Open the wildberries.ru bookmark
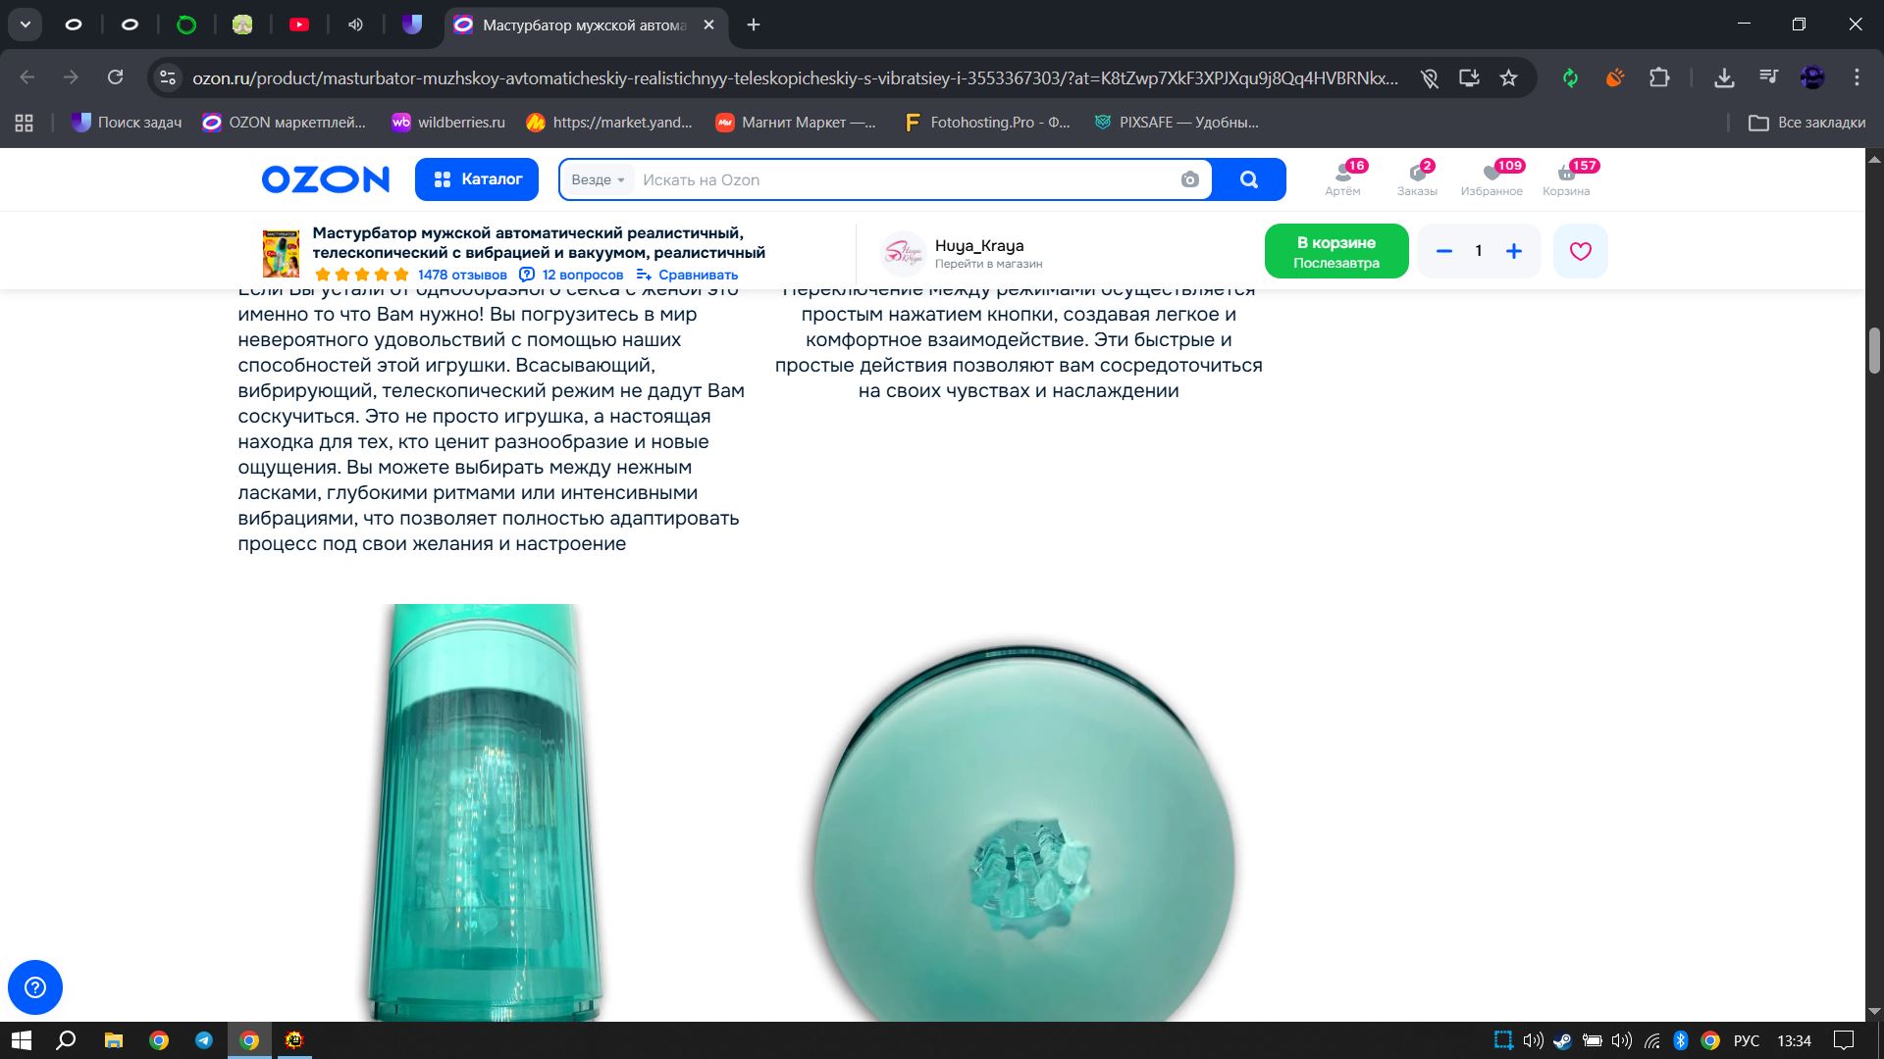Viewport: 1884px width, 1059px height. pos(448,123)
